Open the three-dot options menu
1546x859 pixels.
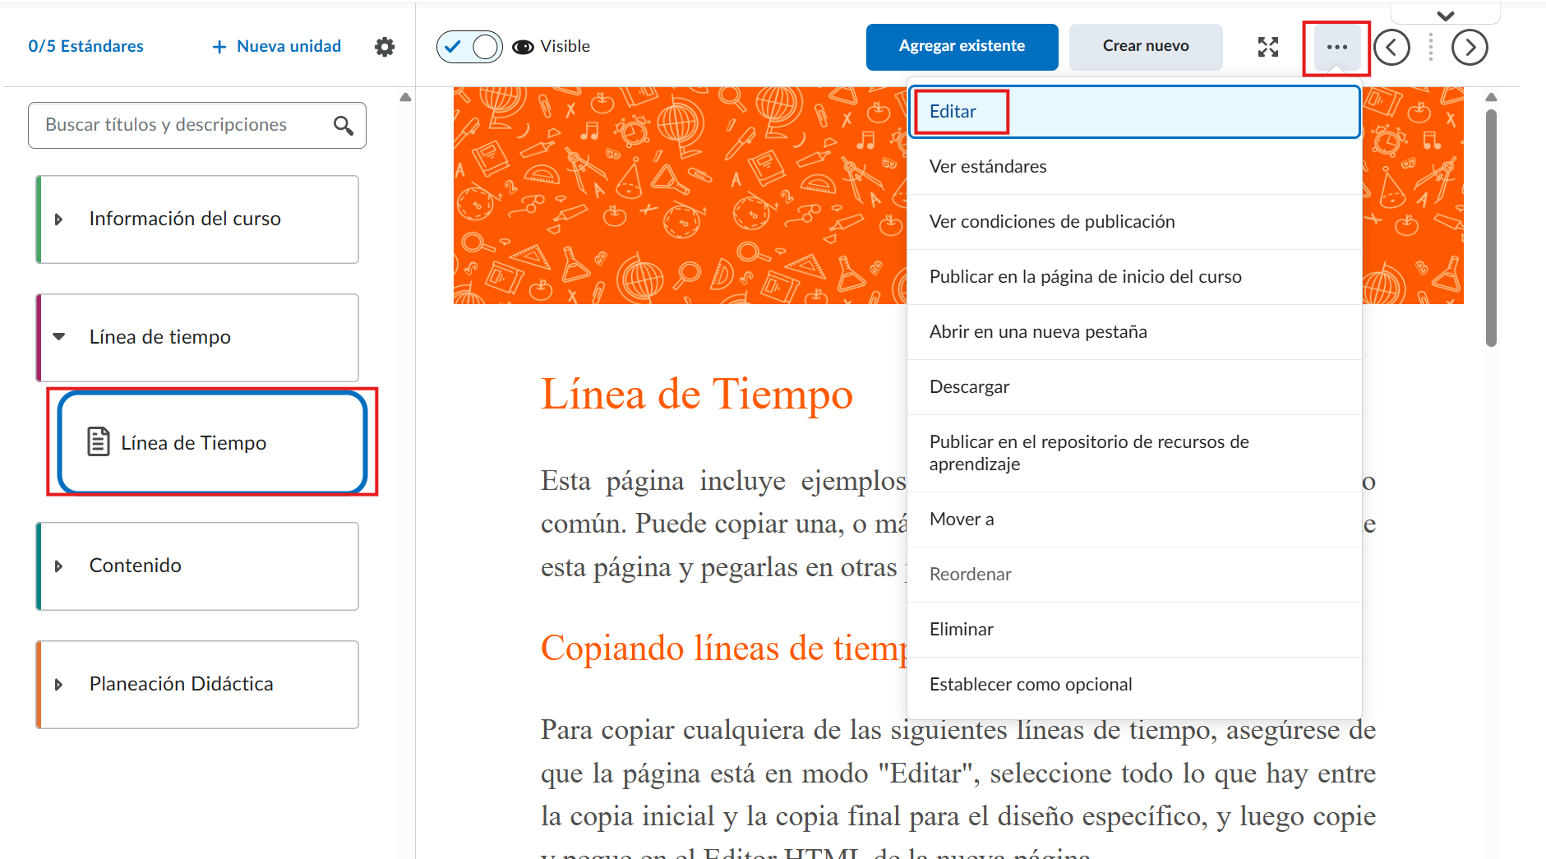point(1336,48)
